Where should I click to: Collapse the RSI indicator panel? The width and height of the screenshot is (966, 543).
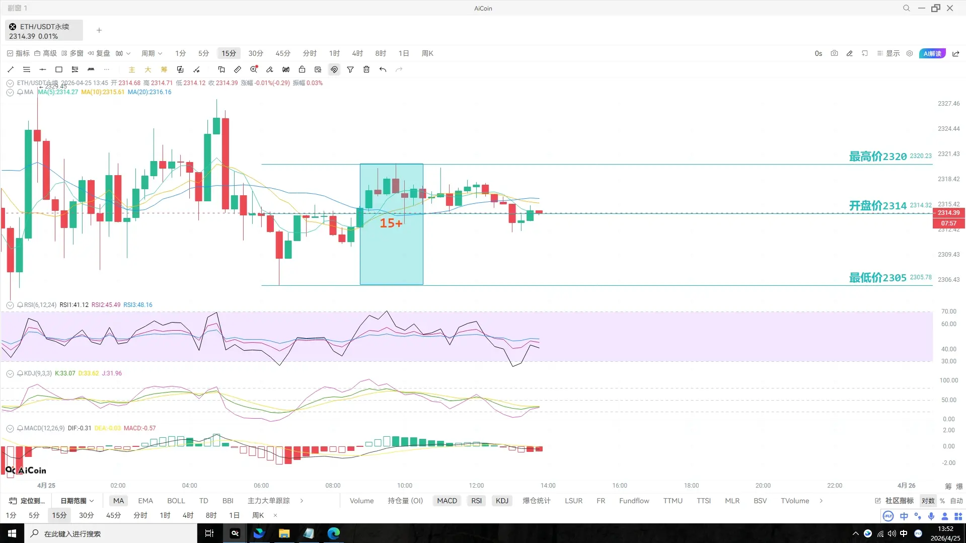click(x=10, y=305)
